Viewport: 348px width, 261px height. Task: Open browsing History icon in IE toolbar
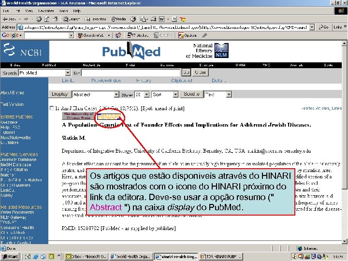coord(133,19)
